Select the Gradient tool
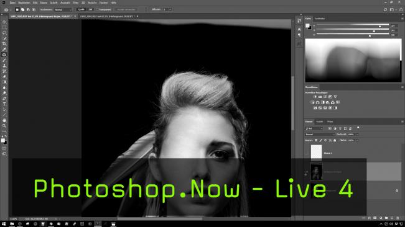The height and width of the screenshot is (227, 405). [x=4, y=82]
